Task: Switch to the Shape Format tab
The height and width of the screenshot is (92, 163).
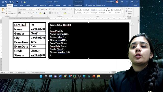Action: click(78, 5)
